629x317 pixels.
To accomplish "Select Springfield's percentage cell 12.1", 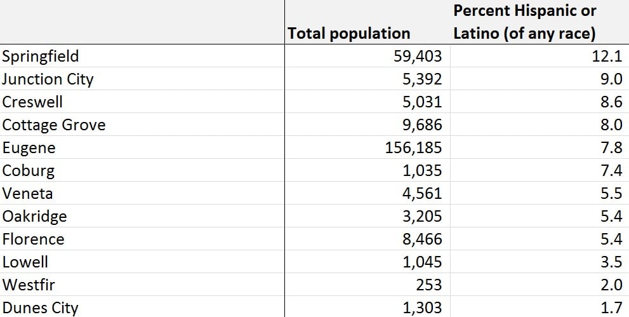I will coord(539,56).
